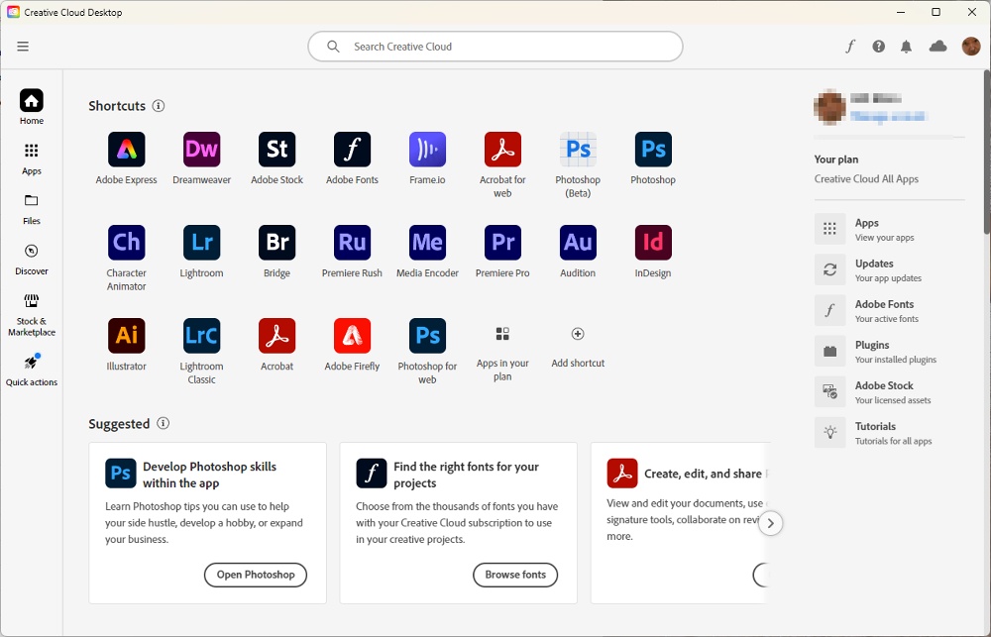The image size is (991, 637).
Task: Launch Photoshop from the shortcuts grid
Action: click(x=653, y=150)
